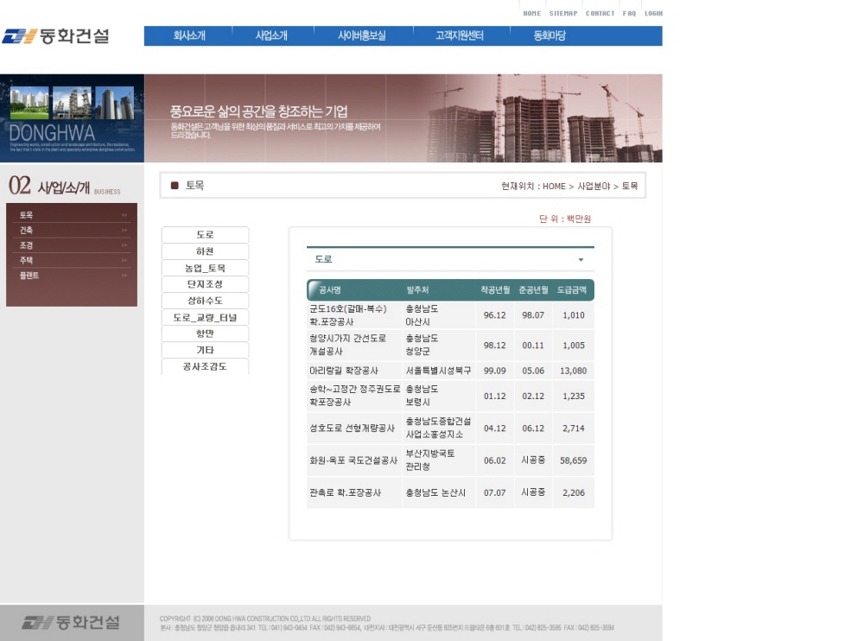
Task: Select 고객지원센터 in the navigation bar
Action: point(459,36)
